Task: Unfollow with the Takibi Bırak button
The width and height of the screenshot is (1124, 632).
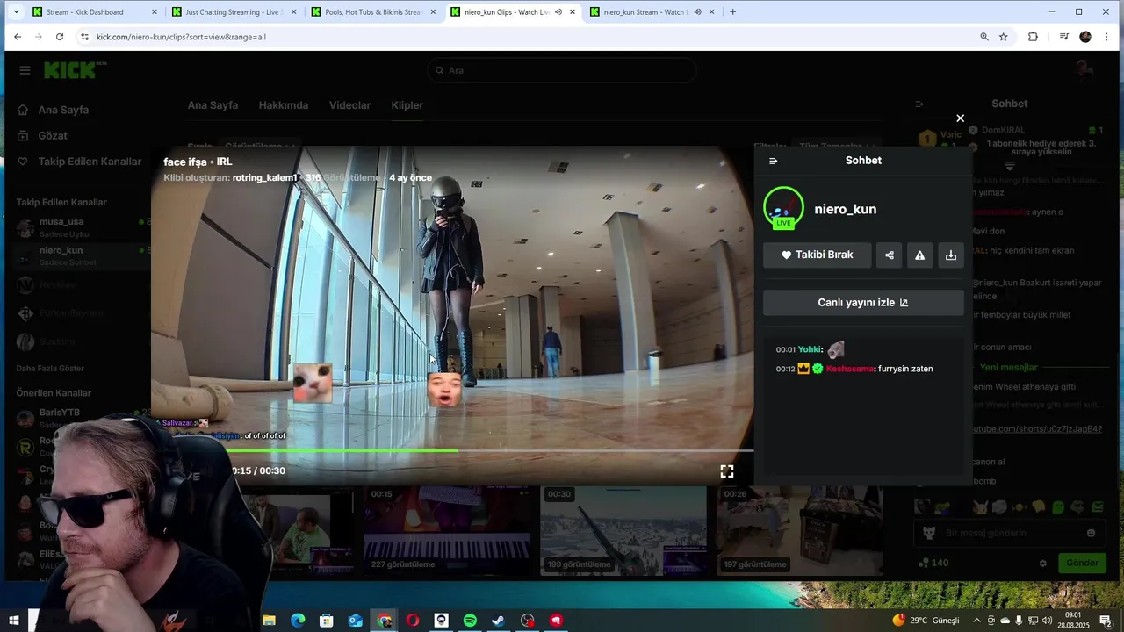Action: [x=818, y=255]
